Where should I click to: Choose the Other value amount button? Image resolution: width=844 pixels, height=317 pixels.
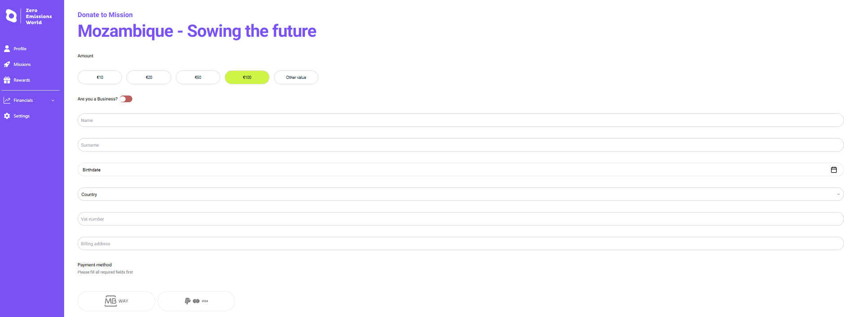pyautogui.click(x=296, y=78)
